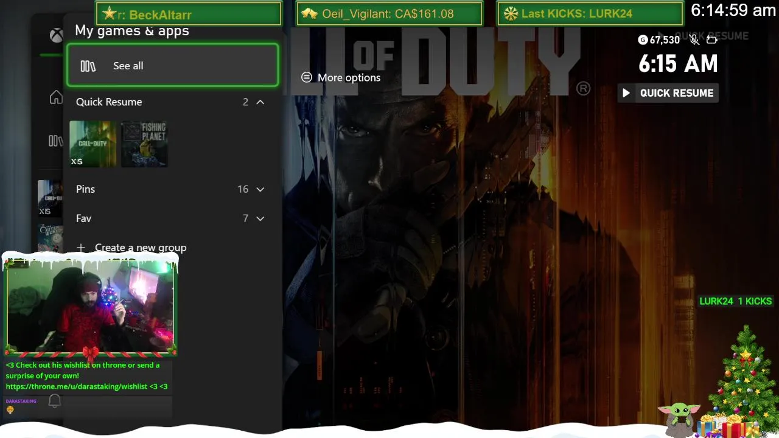Click the 6:14:59 am stream timestamp
Viewport: 779px width, 438px height.
pos(733,10)
